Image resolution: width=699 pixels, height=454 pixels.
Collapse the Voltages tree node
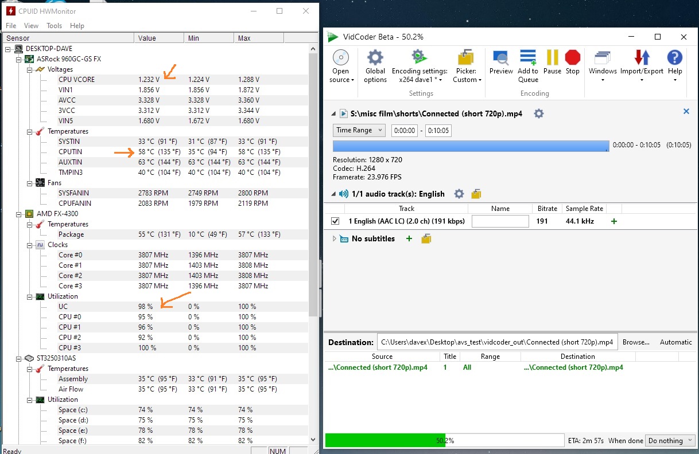click(x=30, y=69)
